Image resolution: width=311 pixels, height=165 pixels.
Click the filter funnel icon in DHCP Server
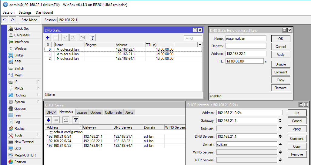[76, 120]
